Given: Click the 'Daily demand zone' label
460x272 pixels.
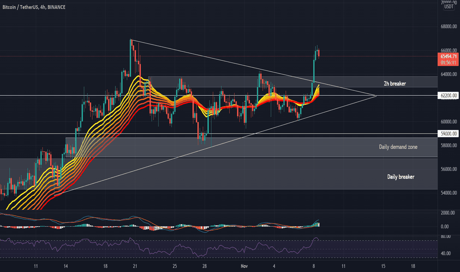Looking at the screenshot, I should point(398,147).
